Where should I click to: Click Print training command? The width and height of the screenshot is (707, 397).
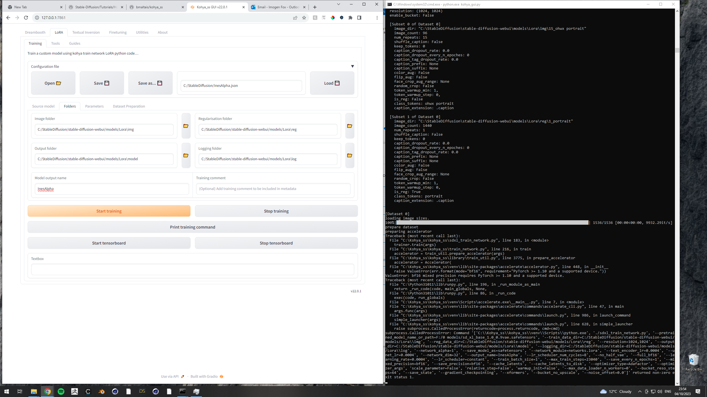pos(192,227)
